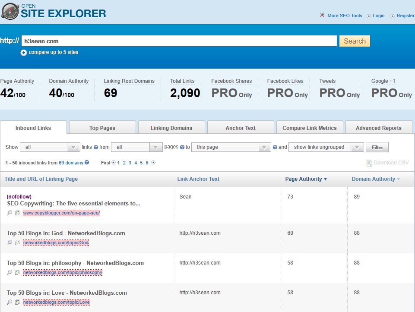Image resolution: width=415 pixels, height=312 pixels.
Task: Select the Compare Link Metrics tab
Action: 309,128
